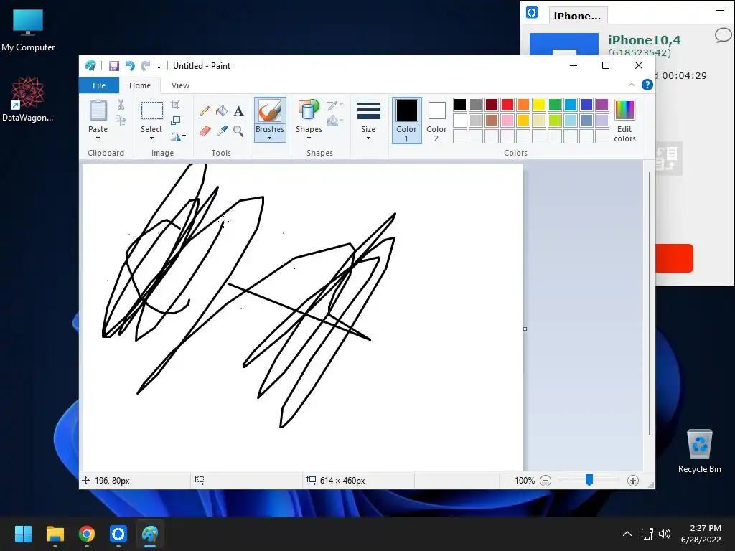Open the File menu

coord(99,85)
